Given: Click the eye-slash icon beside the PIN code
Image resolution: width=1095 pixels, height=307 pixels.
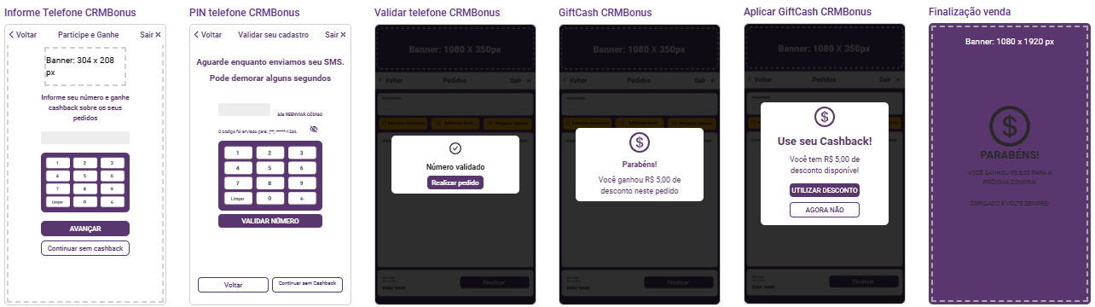Looking at the screenshot, I should [x=314, y=129].
